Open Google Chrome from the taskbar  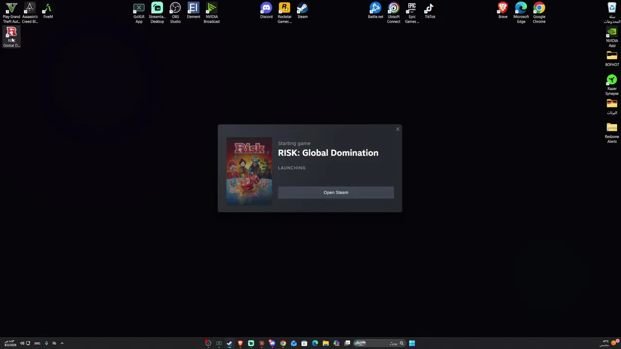[x=283, y=343]
